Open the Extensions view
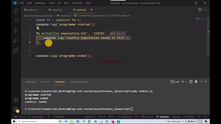Image resolution: width=221 pixels, height=124 pixels. click(16, 50)
